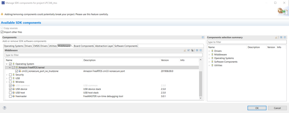Collapse all rows with Middleware minus icon
Viewport: 289px width, 113px height.
(201, 50)
